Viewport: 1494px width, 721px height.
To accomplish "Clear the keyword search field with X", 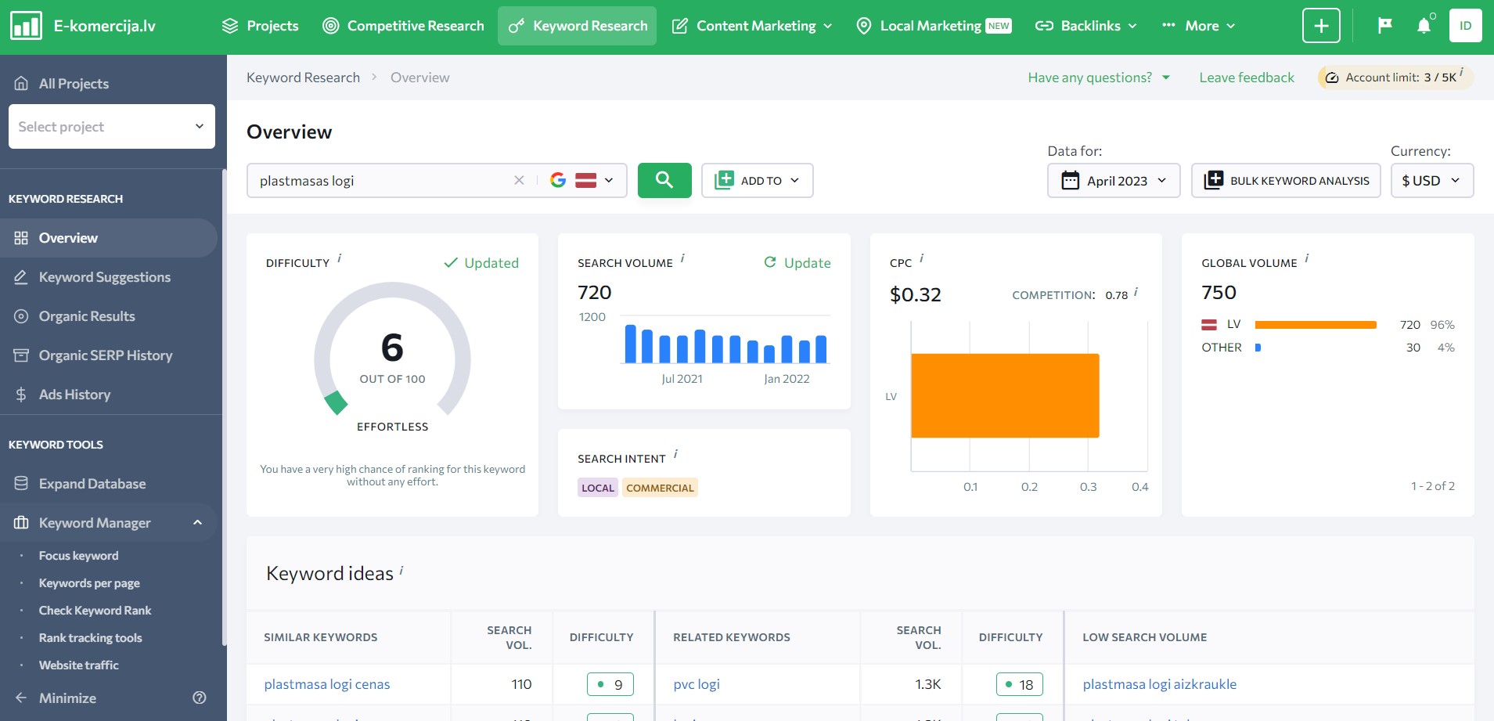I will [519, 180].
